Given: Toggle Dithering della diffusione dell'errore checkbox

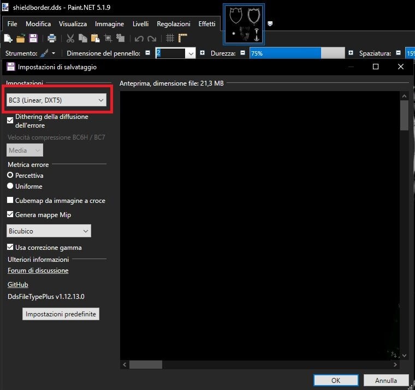Looking at the screenshot, I should coord(10,121).
